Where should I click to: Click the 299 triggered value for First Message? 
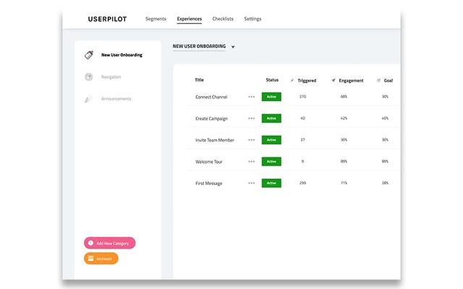[302, 183]
